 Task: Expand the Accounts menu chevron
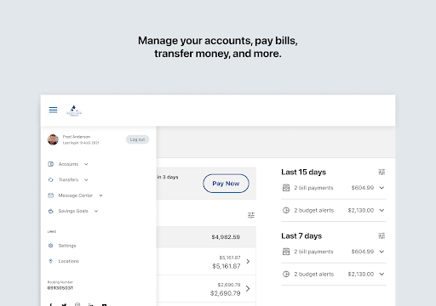86,164
